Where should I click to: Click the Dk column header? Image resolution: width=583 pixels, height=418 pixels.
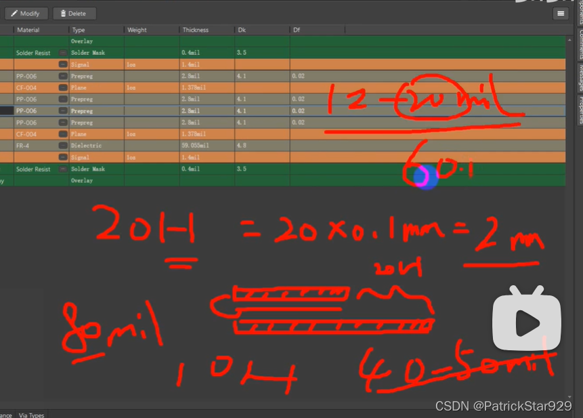pyautogui.click(x=262, y=30)
